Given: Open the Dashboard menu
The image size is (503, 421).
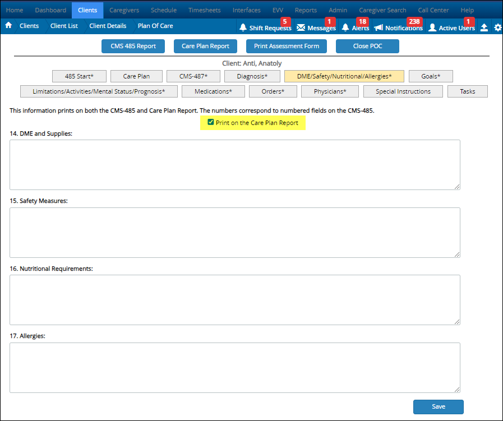Looking at the screenshot, I should coord(50,10).
